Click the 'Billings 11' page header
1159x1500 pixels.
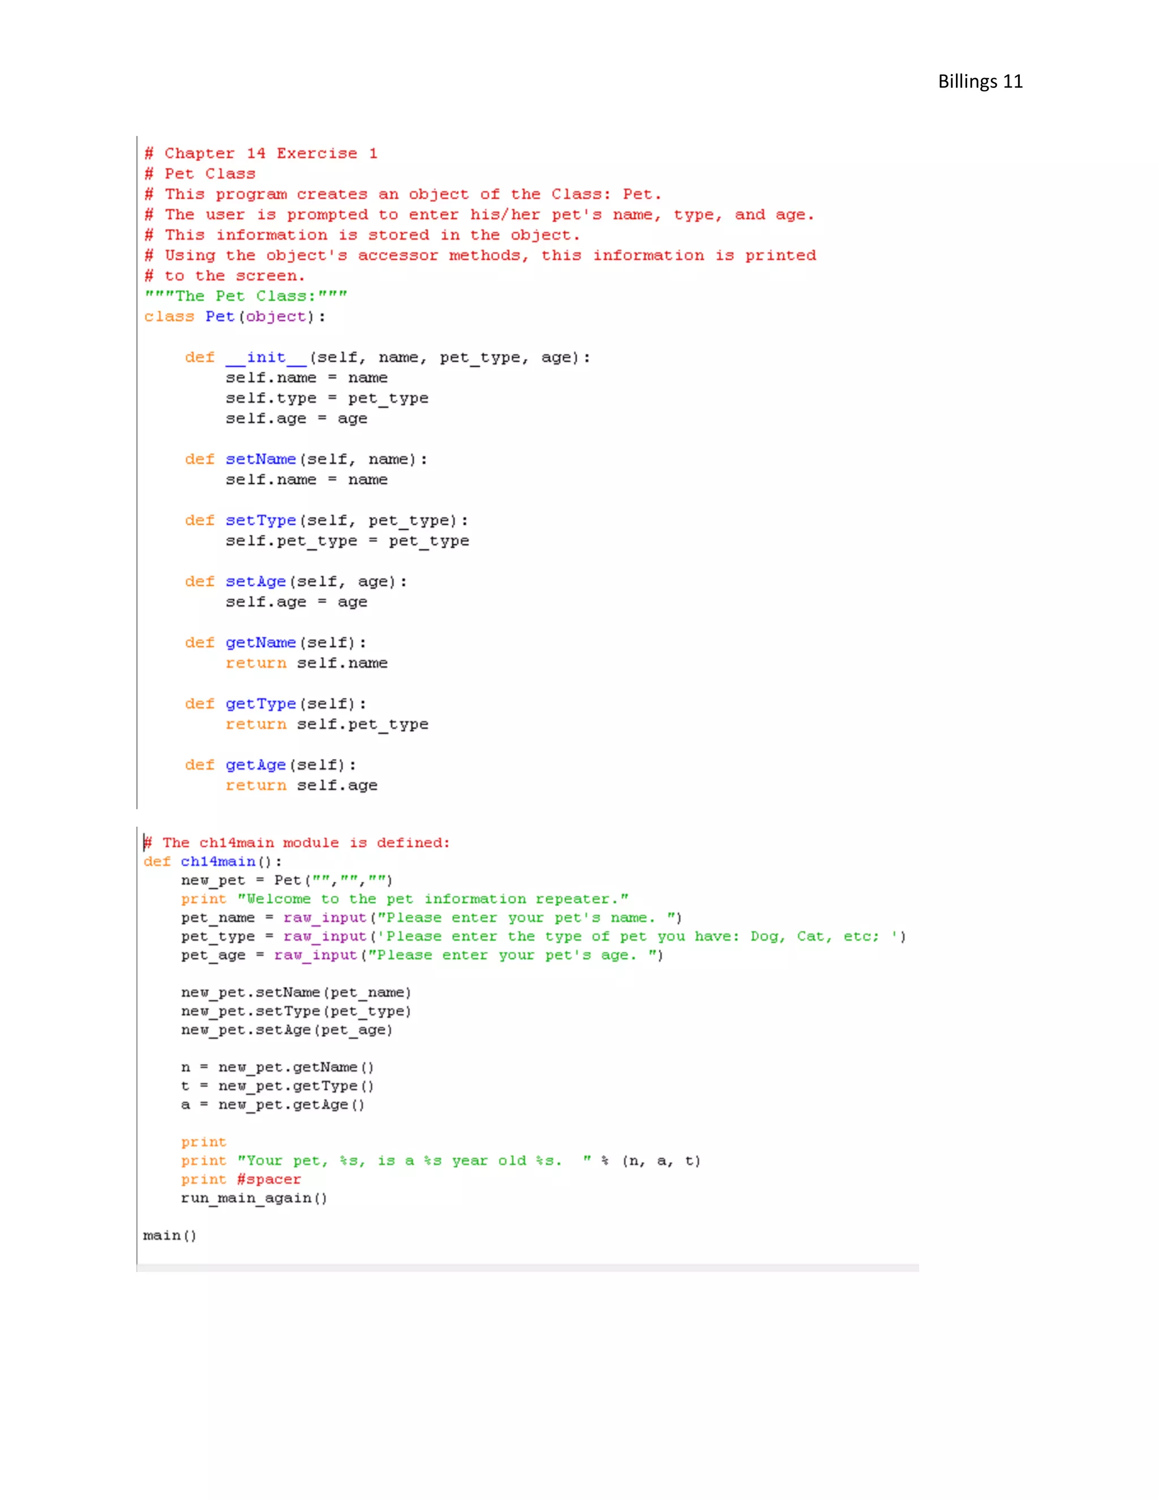[980, 82]
